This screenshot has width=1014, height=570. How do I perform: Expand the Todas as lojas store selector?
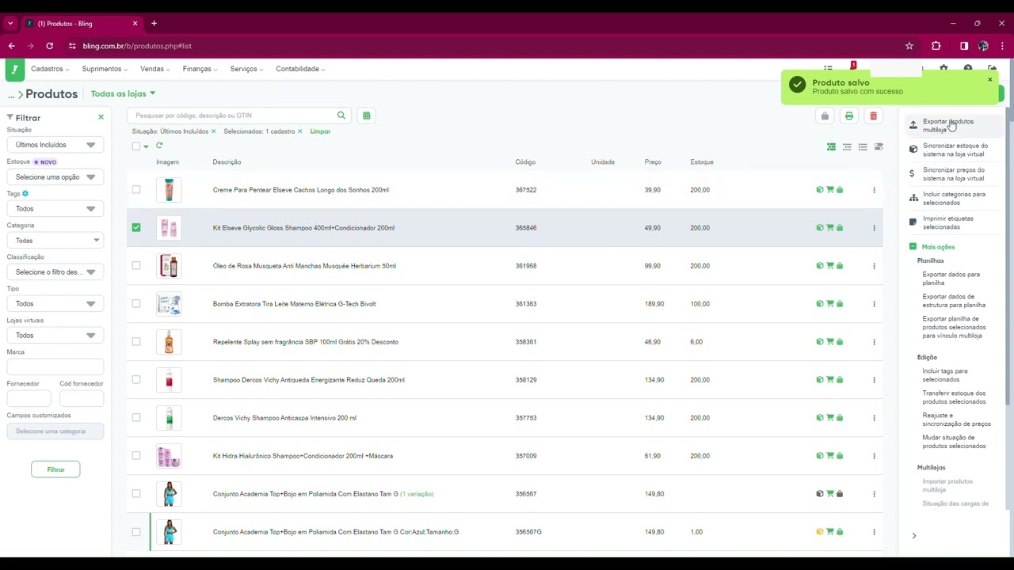(123, 93)
